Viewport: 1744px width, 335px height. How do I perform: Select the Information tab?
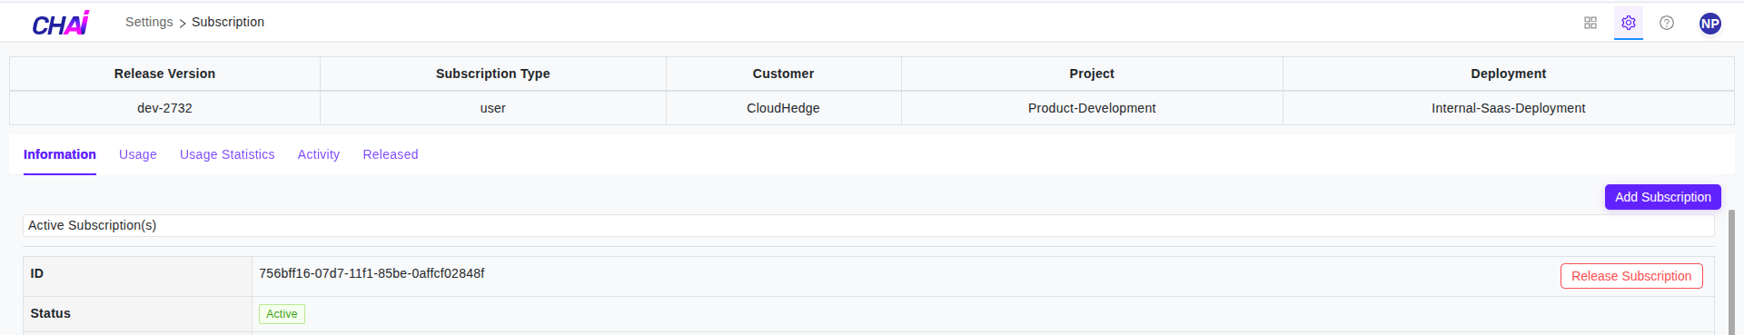(60, 154)
